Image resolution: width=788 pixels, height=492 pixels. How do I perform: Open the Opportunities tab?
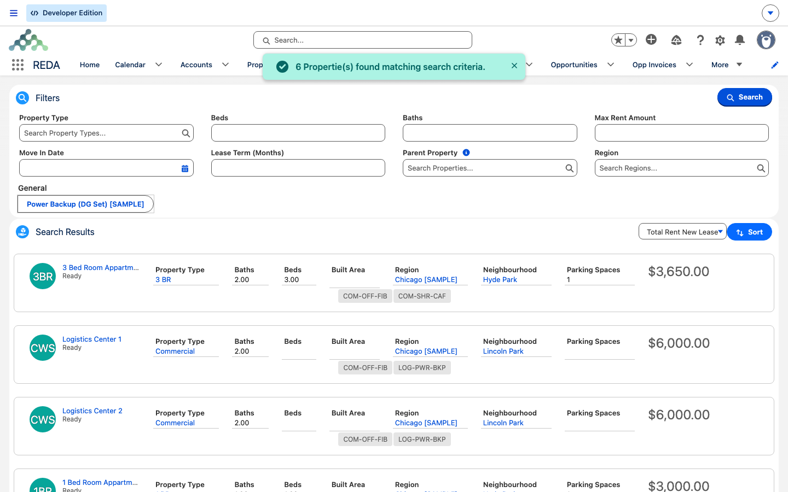574,65
